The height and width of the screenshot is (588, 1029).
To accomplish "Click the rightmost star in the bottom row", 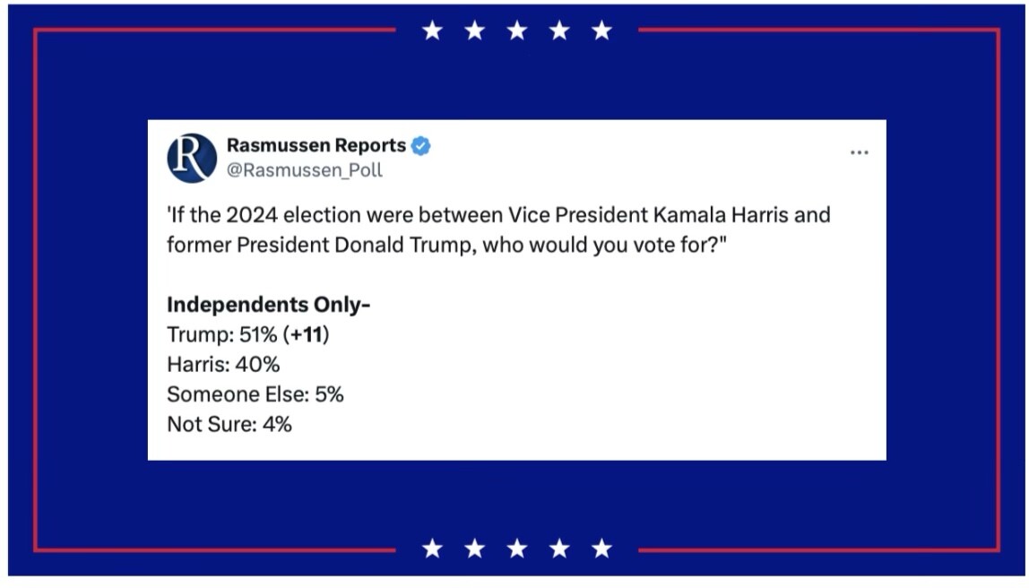I will pyautogui.click(x=601, y=548).
